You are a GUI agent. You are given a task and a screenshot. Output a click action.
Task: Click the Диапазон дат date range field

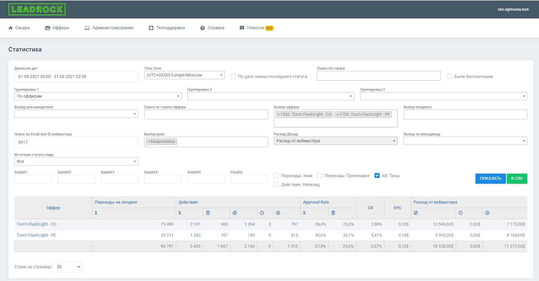(x=76, y=77)
